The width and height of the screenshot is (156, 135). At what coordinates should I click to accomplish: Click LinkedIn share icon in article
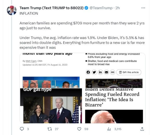tap(100, 72)
